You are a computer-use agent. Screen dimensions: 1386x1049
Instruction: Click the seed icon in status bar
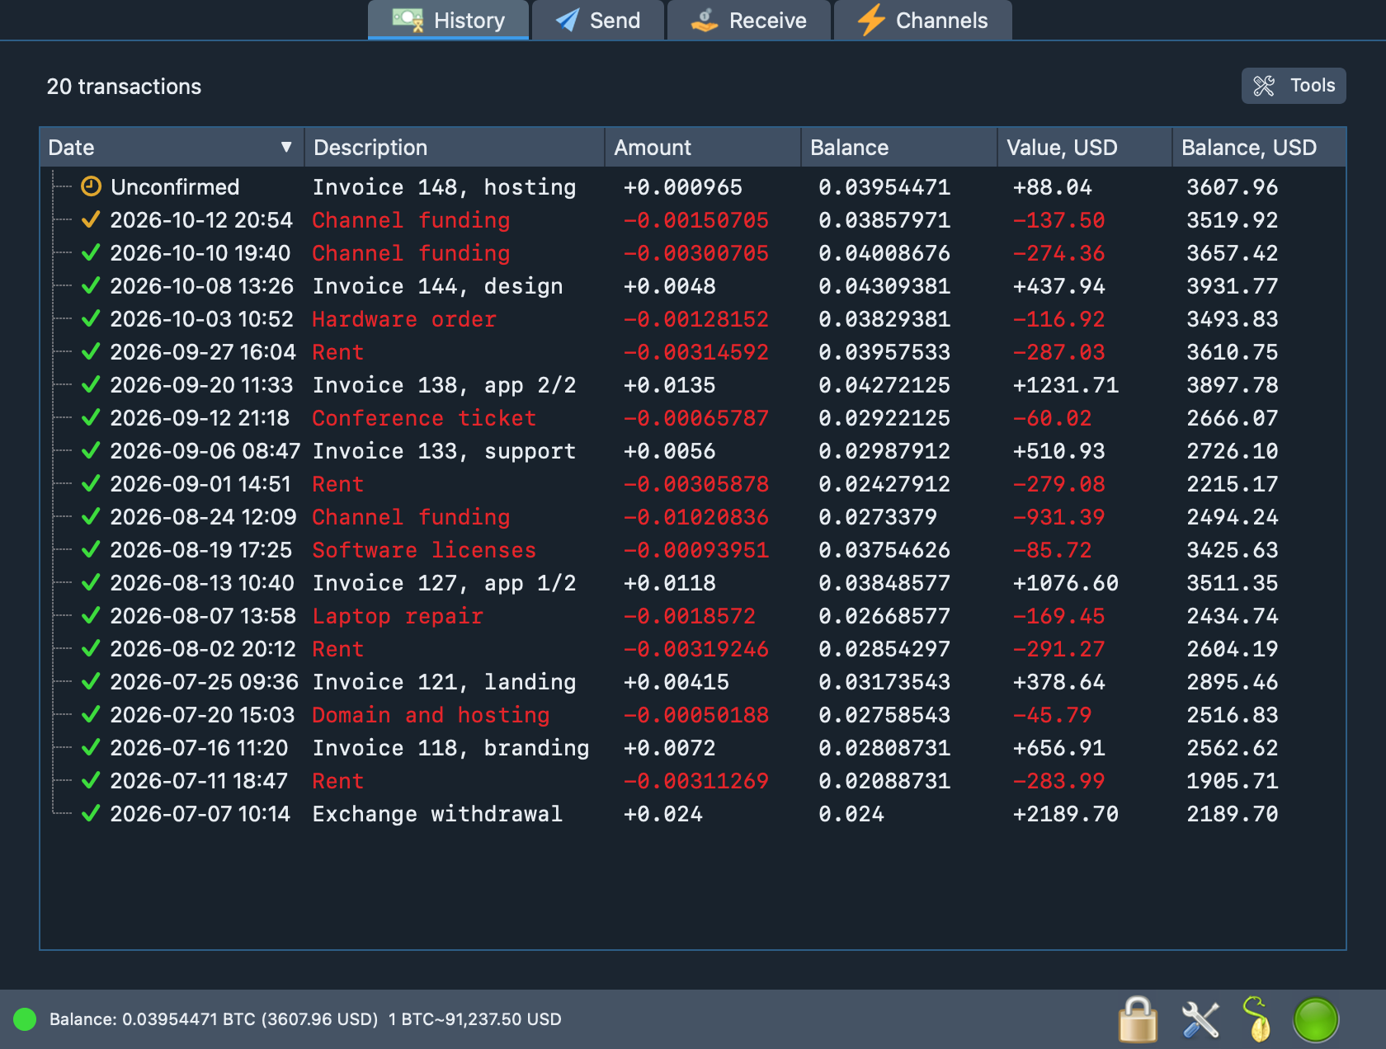pos(1257,1020)
